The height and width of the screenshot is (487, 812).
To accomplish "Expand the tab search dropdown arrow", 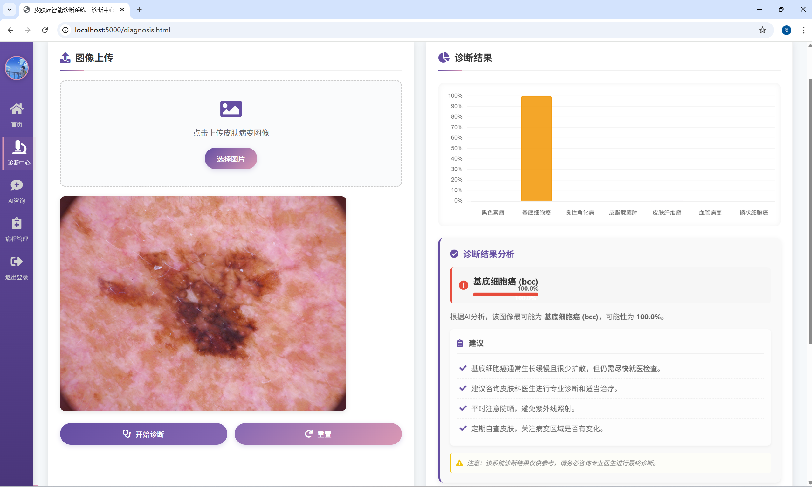I will click(10, 10).
